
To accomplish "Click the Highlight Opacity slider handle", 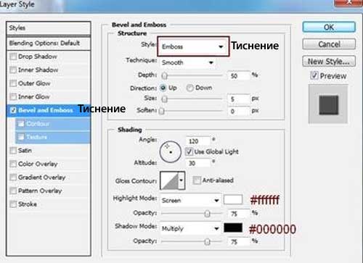I will tap(207, 214).
